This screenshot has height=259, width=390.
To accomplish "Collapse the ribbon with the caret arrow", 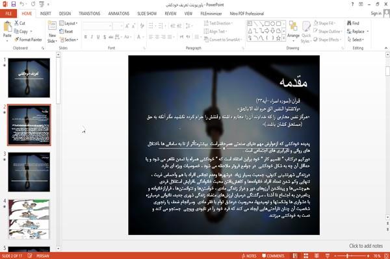I will (x=385, y=48).
